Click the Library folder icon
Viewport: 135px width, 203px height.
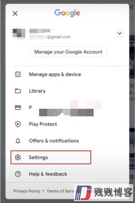(x=18, y=91)
